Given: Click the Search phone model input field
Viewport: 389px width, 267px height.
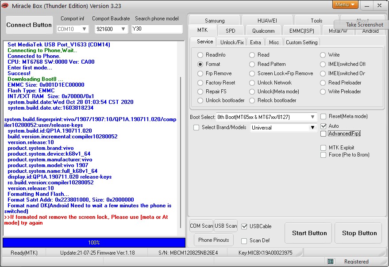Looking at the screenshot, I should 157,29.
